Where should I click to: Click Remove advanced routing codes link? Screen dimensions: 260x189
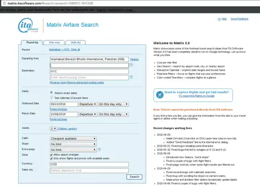point(85,83)
